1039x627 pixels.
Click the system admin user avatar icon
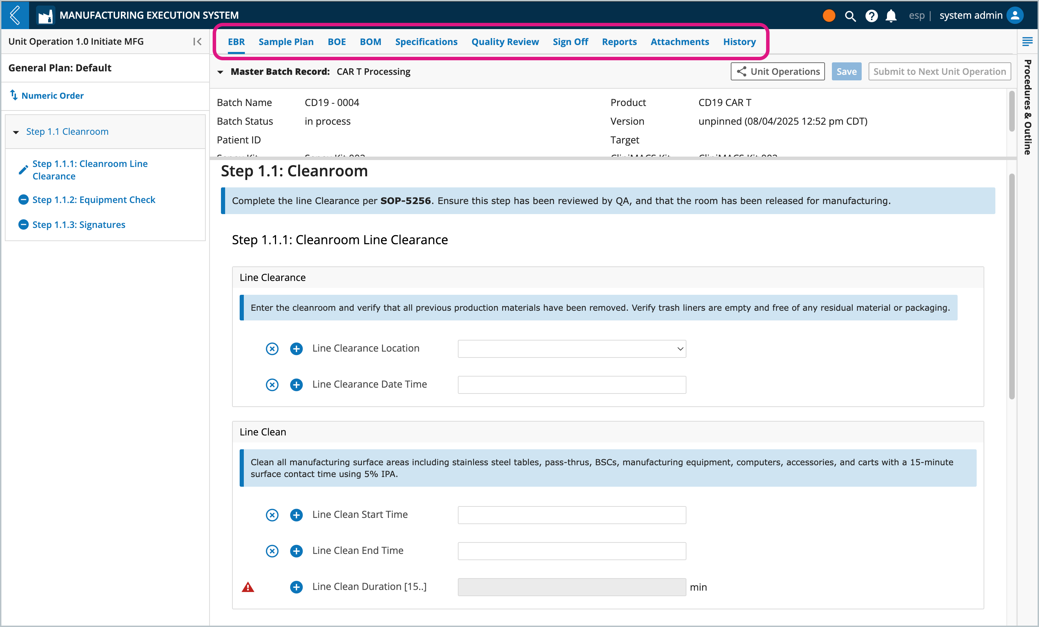tap(1015, 16)
